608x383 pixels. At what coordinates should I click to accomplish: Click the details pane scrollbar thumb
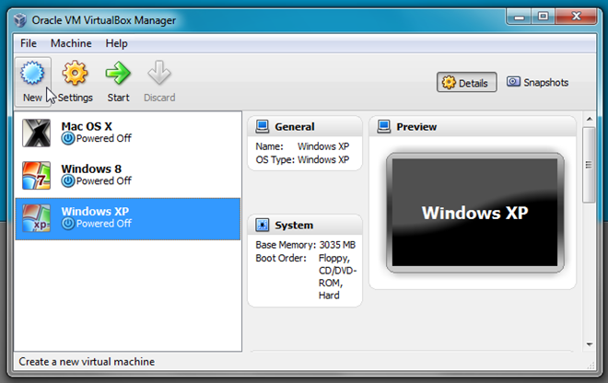click(x=589, y=165)
